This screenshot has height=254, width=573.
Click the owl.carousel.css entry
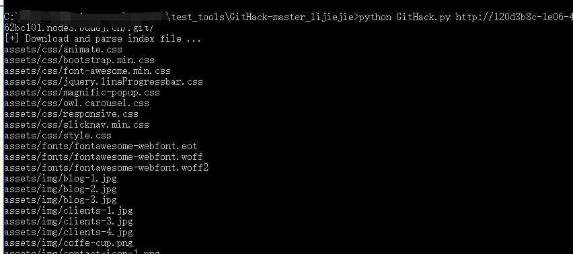[77, 103]
